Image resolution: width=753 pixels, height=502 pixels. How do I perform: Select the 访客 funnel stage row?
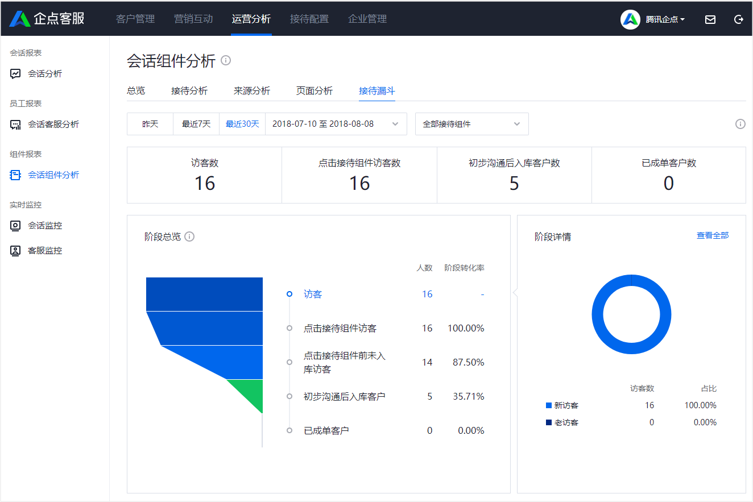(x=387, y=294)
